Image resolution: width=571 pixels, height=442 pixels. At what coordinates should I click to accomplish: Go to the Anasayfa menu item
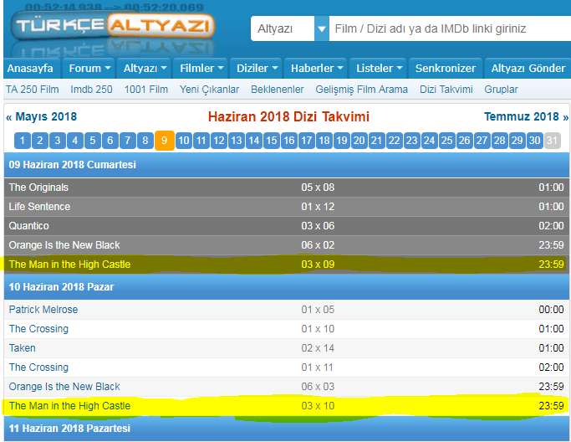pos(30,68)
